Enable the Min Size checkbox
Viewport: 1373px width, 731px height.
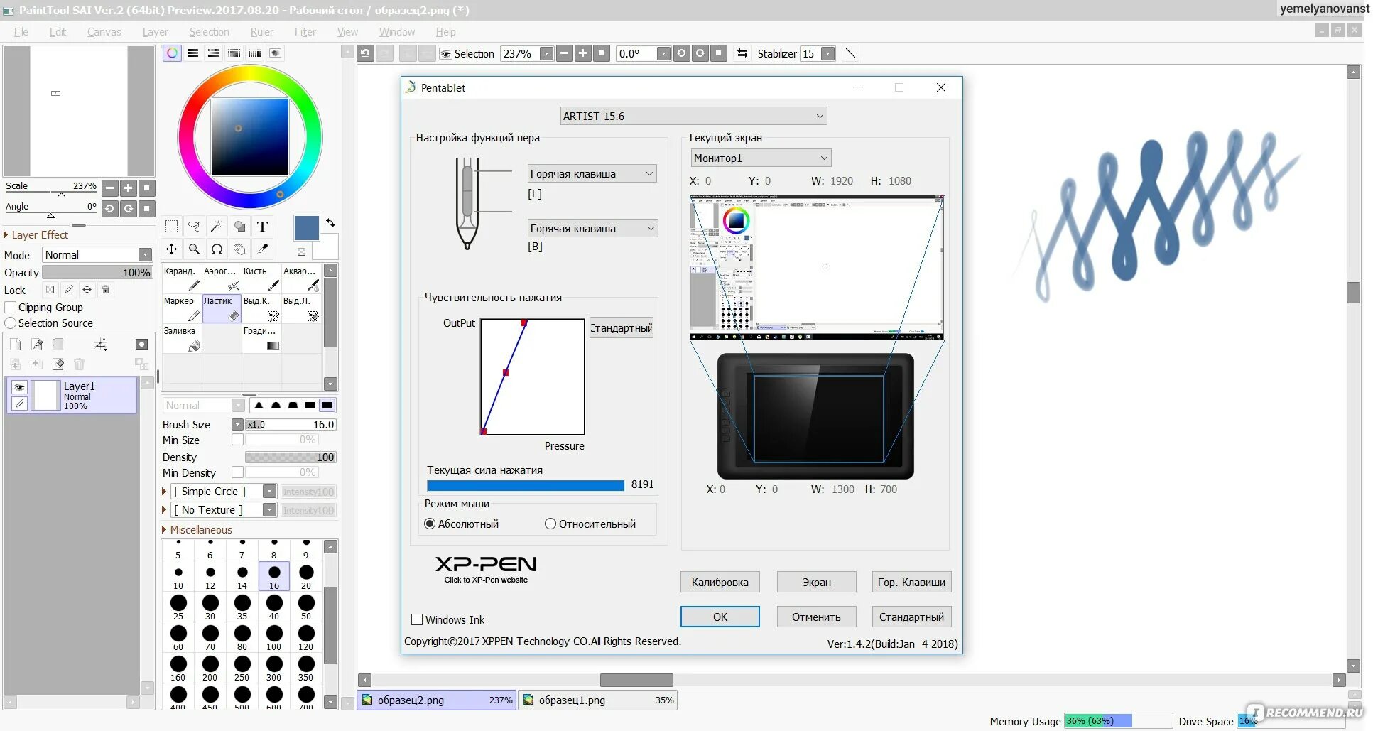coord(238,440)
